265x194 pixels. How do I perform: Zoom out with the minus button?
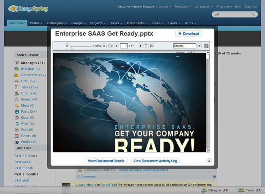click(x=67, y=46)
